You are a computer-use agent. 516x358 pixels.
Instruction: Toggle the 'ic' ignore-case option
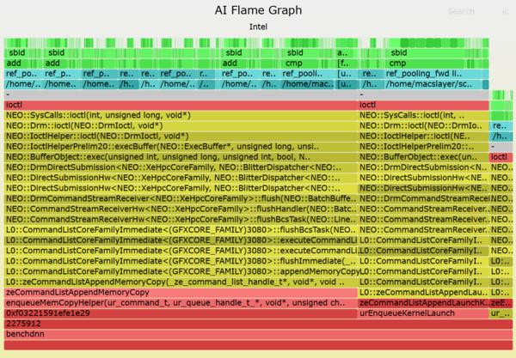505,11
